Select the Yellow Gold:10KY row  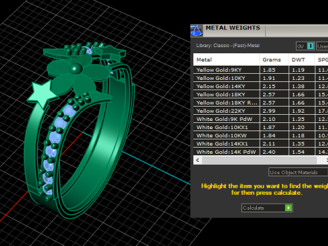coord(260,78)
